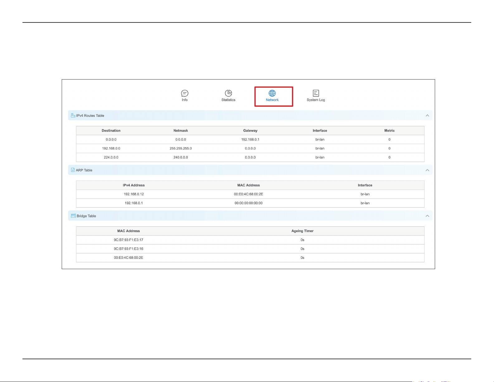This screenshot has width=494, height=382.
Task: Click the Netmask column header
Action: click(x=181, y=131)
